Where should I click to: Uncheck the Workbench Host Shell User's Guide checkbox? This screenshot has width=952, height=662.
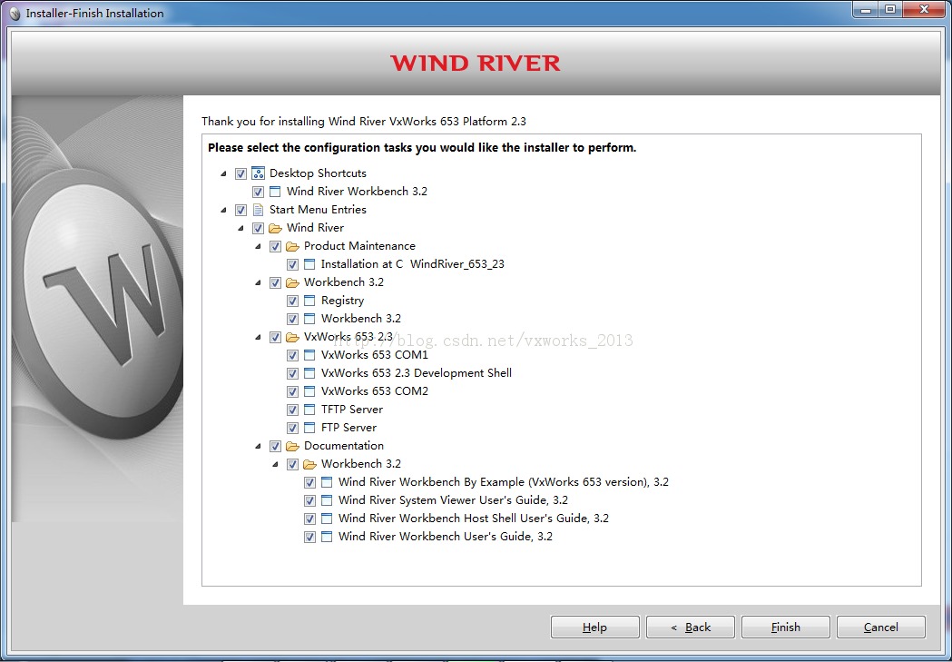[309, 519]
